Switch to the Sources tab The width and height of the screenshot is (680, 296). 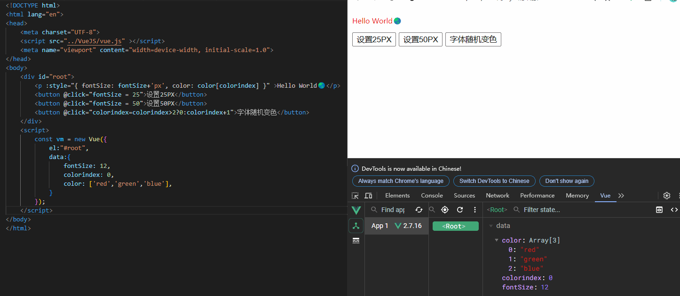point(464,196)
